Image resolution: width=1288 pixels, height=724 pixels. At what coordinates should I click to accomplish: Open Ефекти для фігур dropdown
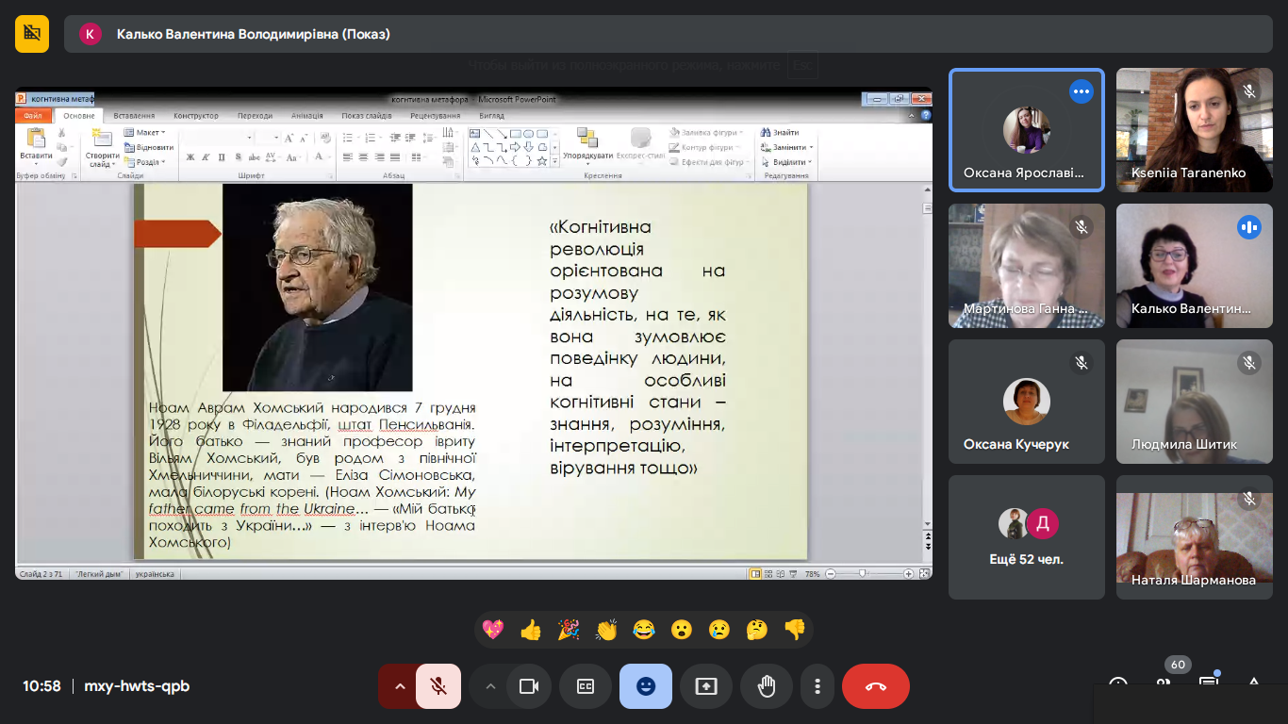click(709, 162)
